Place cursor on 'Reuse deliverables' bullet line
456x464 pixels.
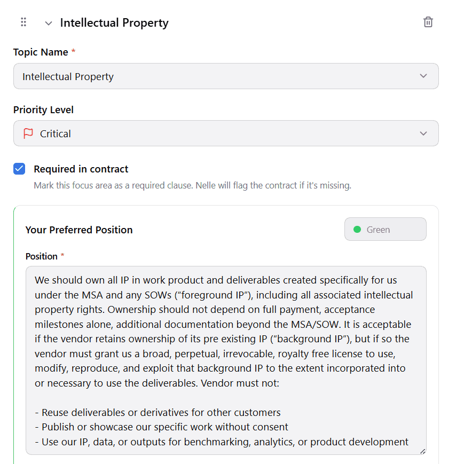(158, 412)
